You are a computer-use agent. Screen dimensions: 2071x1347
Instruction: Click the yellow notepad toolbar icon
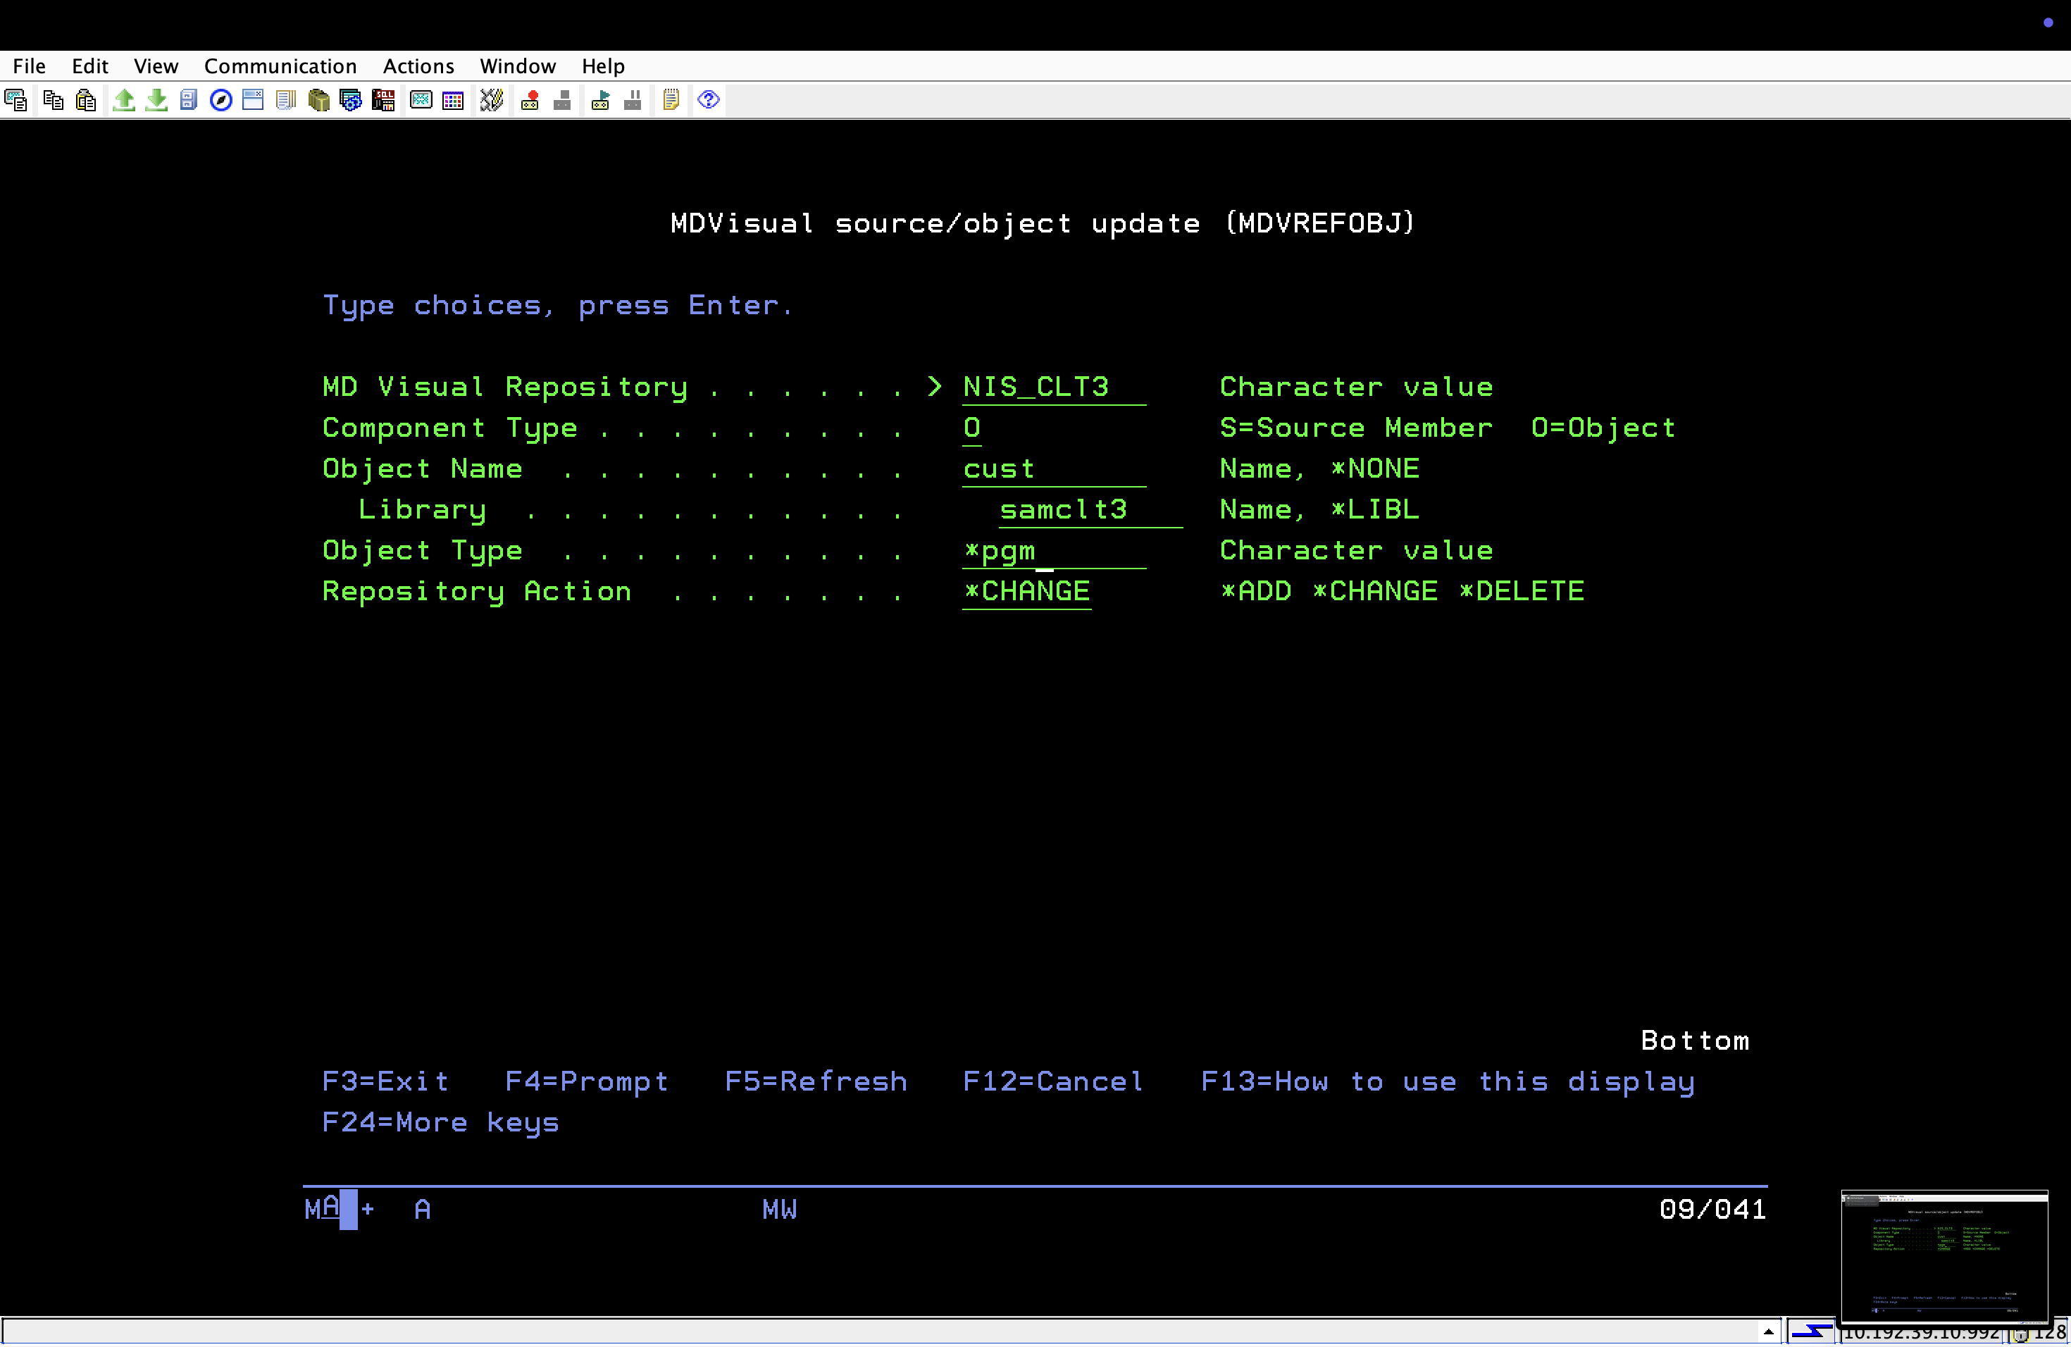670,100
